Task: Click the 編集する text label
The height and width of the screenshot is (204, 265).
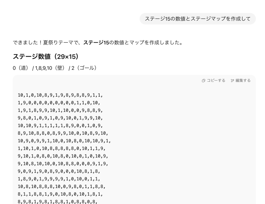Action: click(x=243, y=80)
